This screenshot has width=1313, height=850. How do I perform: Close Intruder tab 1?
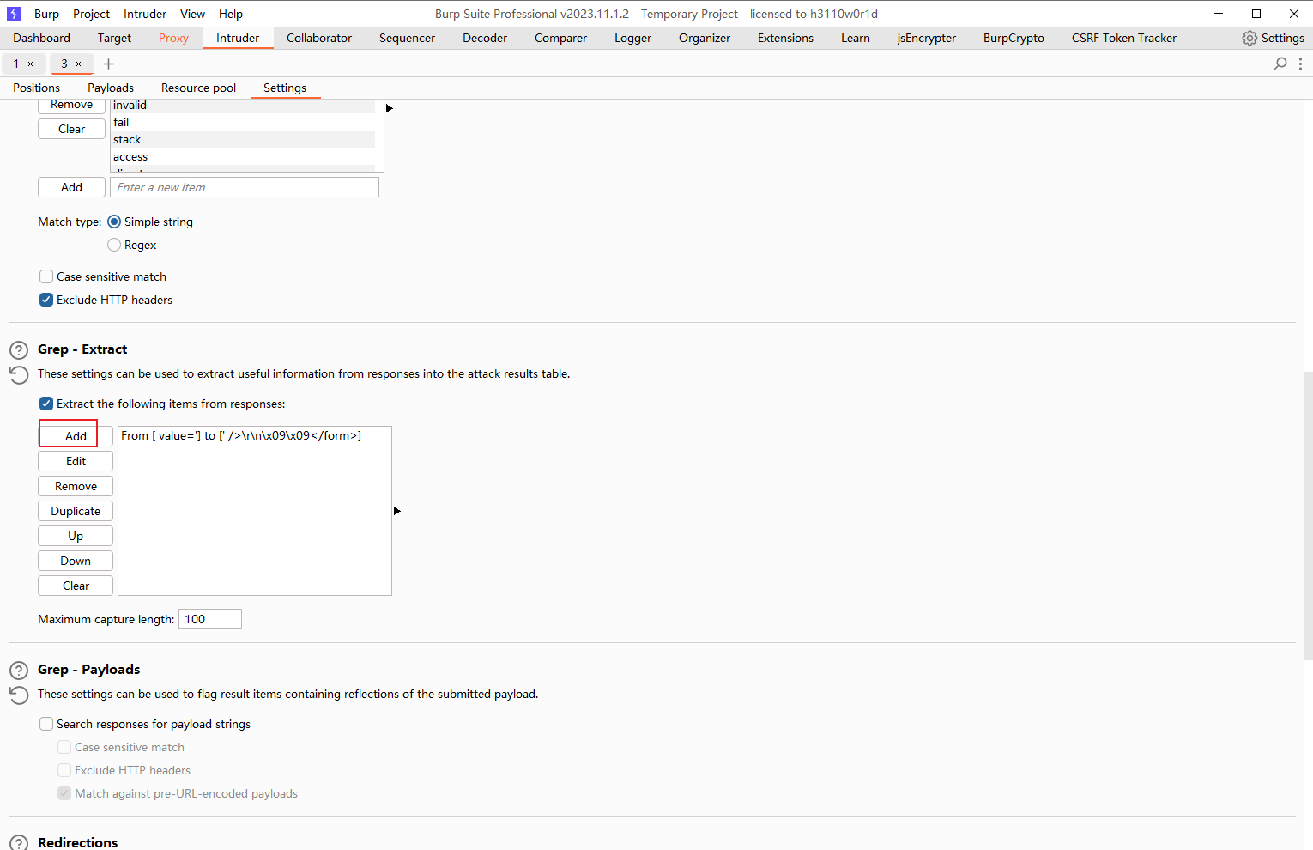[x=31, y=64]
